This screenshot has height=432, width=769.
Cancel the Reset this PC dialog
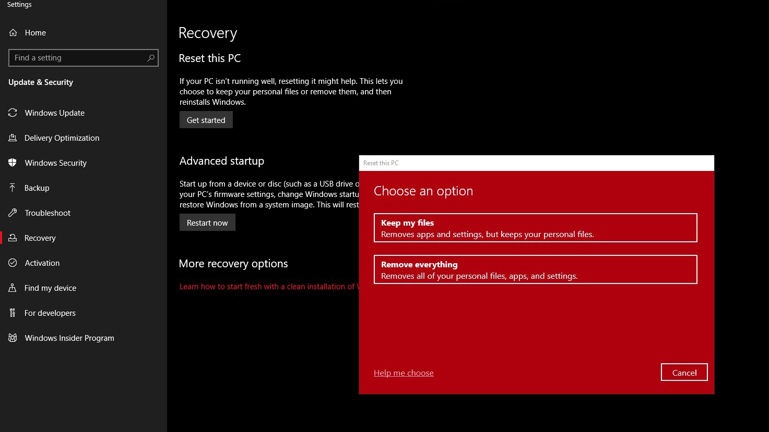[x=684, y=373]
